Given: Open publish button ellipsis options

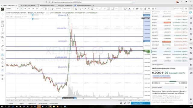Looking at the screenshot, I should (x=147, y=103).
